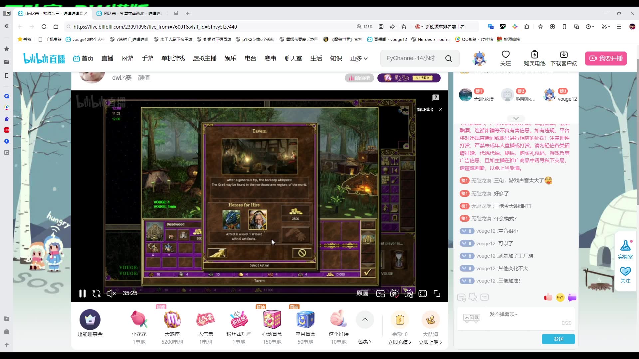Screen dimensions: 639x359
Task: Go to the browser home page
Action: 56,27
